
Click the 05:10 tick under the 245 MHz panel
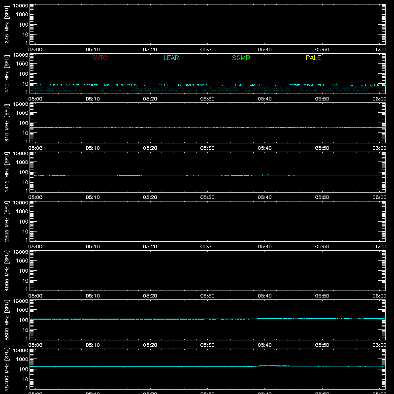(93, 50)
